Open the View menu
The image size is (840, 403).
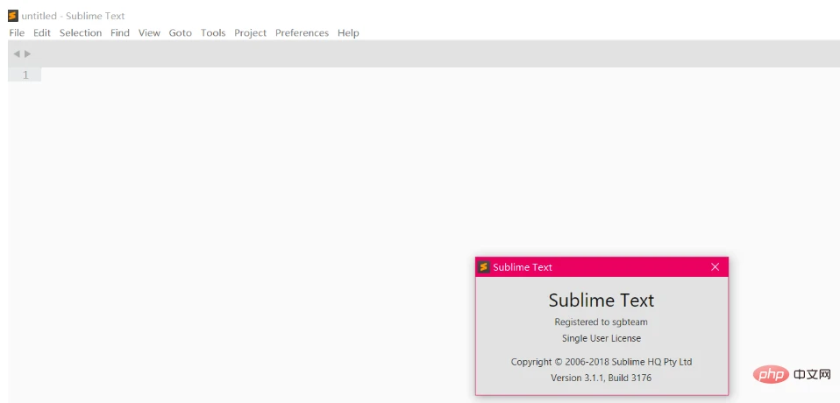pyautogui.click(x=149, y=32)
